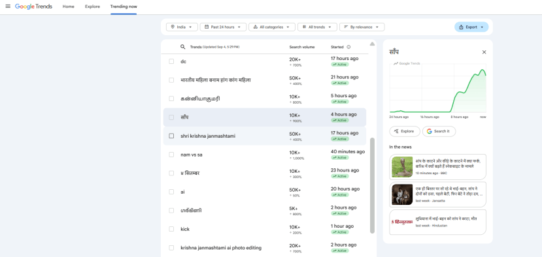This screenshot has width=542, height=257.
Task: Click the info icon next to Started
Action: click(x=348, y=47)
